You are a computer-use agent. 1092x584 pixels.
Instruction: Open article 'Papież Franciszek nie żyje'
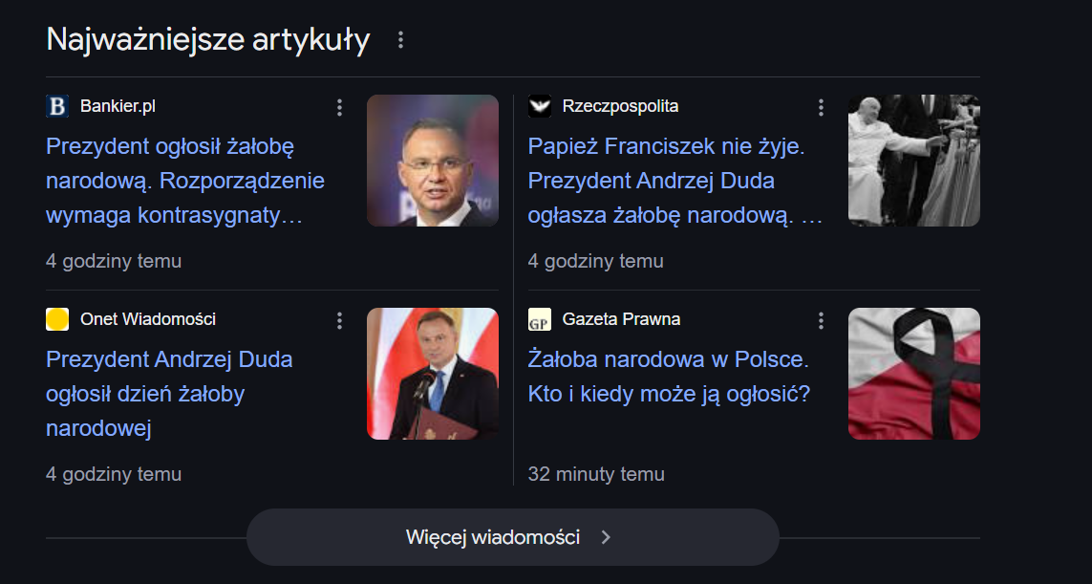(669, 147)
